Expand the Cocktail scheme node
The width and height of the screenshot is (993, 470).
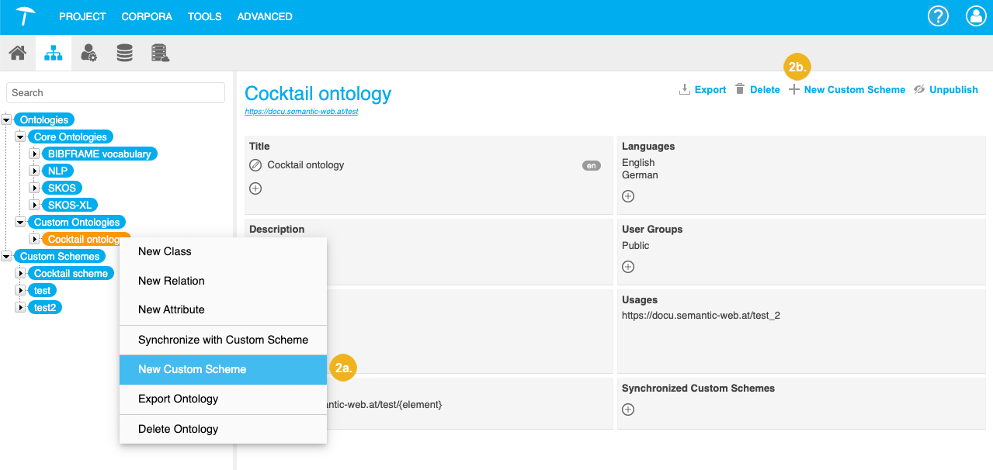tap(20, 273)
